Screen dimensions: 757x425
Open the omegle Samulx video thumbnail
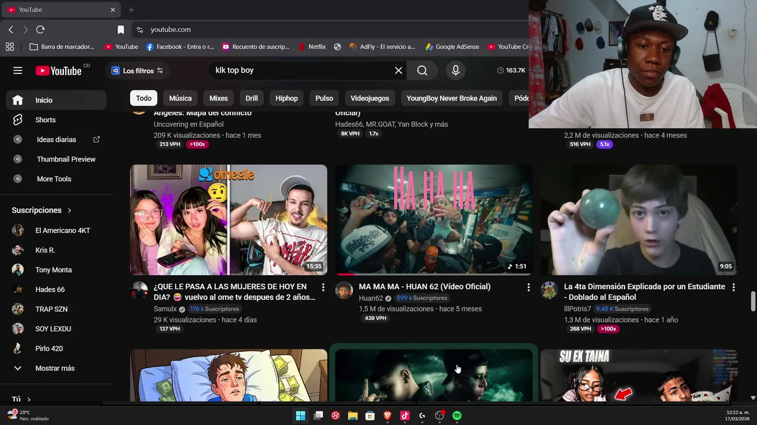228,220
